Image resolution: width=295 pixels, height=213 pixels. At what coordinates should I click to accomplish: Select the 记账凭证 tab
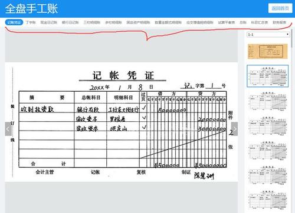14,22
